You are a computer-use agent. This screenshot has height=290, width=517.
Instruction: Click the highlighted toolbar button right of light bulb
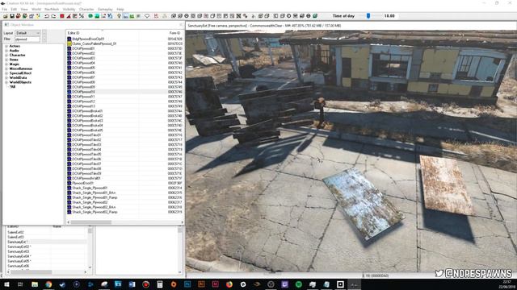coord(126,16)
